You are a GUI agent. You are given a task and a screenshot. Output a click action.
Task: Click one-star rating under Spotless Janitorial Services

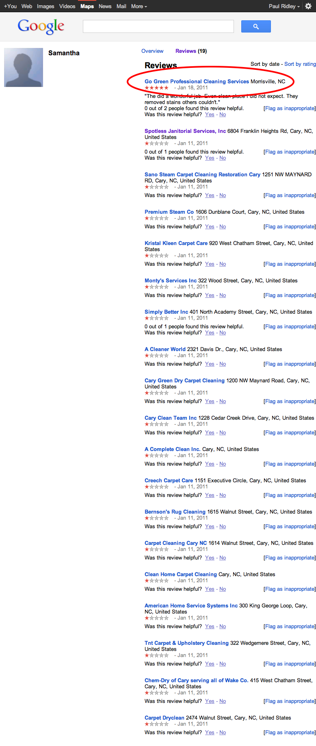point(156,143)
